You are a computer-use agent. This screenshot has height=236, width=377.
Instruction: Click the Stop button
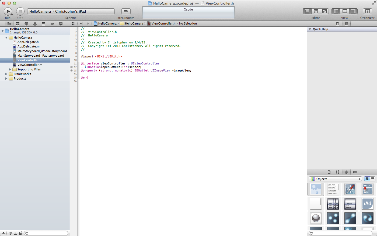coord(20,11)
